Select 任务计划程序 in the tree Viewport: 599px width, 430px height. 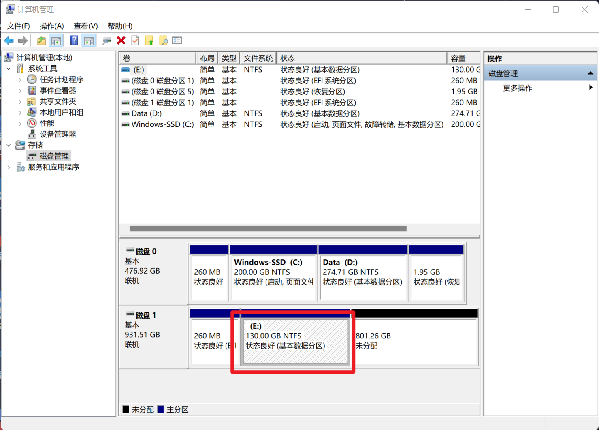pos(61,79)
